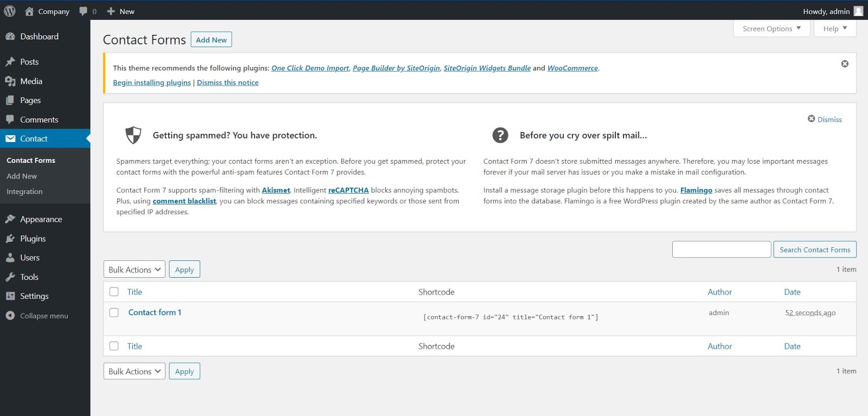
Task: Expand the Screen Options panel
Action: [771, 29]
